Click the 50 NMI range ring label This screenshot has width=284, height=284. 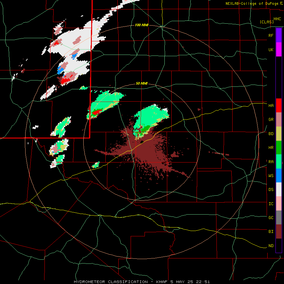[142, 84]
